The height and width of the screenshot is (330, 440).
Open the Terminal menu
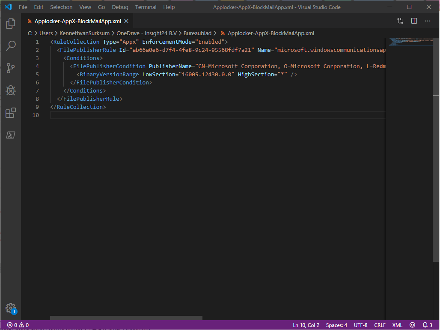pyautogui.click(x=146, y=7)
